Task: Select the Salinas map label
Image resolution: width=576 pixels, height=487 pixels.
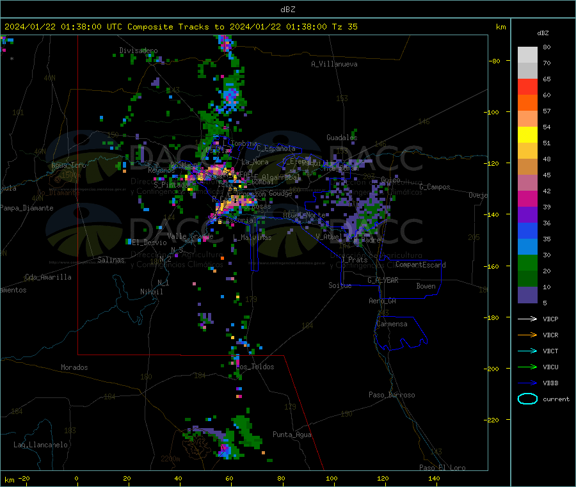Action: click(111, 260)
